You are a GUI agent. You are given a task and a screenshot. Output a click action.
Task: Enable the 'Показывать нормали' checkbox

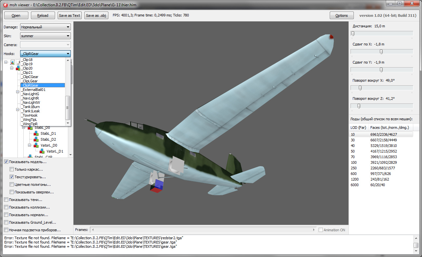pyautogui.click(x=6, y=215)
